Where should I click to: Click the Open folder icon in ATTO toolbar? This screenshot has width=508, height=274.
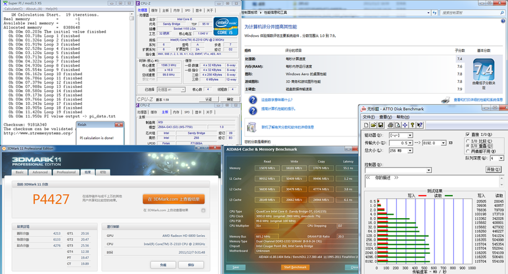[373, 125]
